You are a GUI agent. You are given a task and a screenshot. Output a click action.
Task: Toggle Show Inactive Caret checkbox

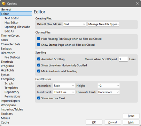[x=39, y=98]
